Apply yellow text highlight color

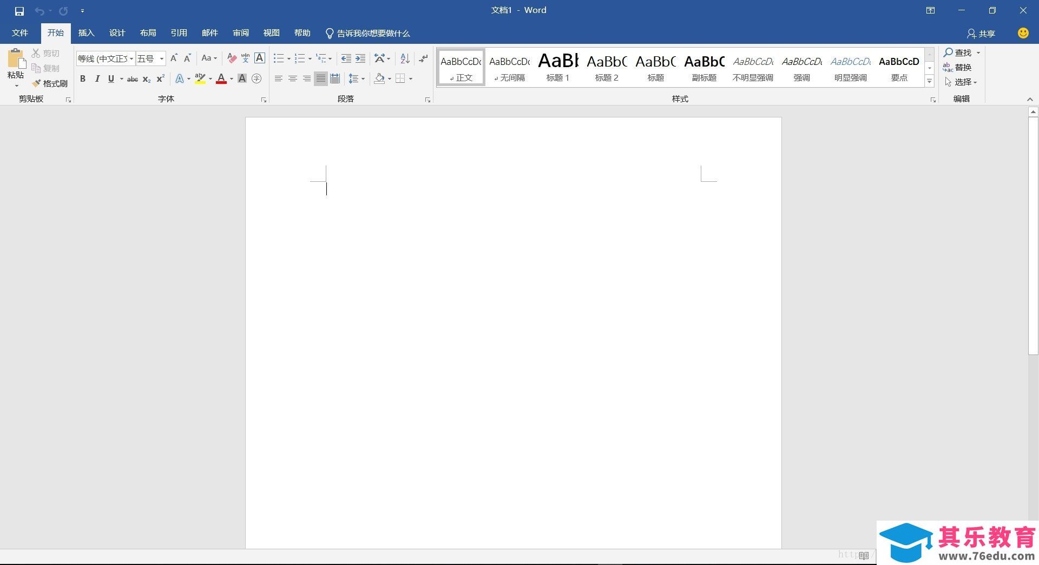[200, 78]
